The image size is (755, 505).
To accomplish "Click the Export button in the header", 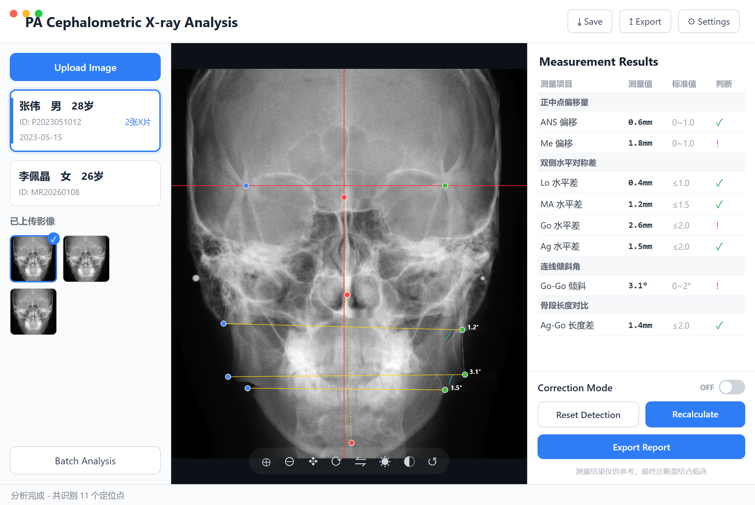I will pos(645,22).
